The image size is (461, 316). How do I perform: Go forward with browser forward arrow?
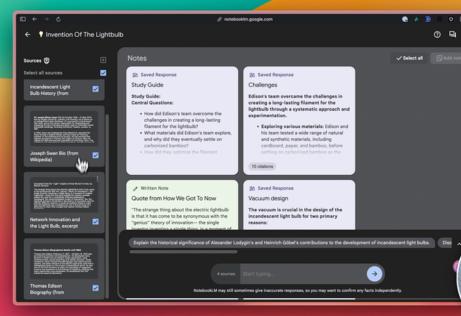(46, 19)
